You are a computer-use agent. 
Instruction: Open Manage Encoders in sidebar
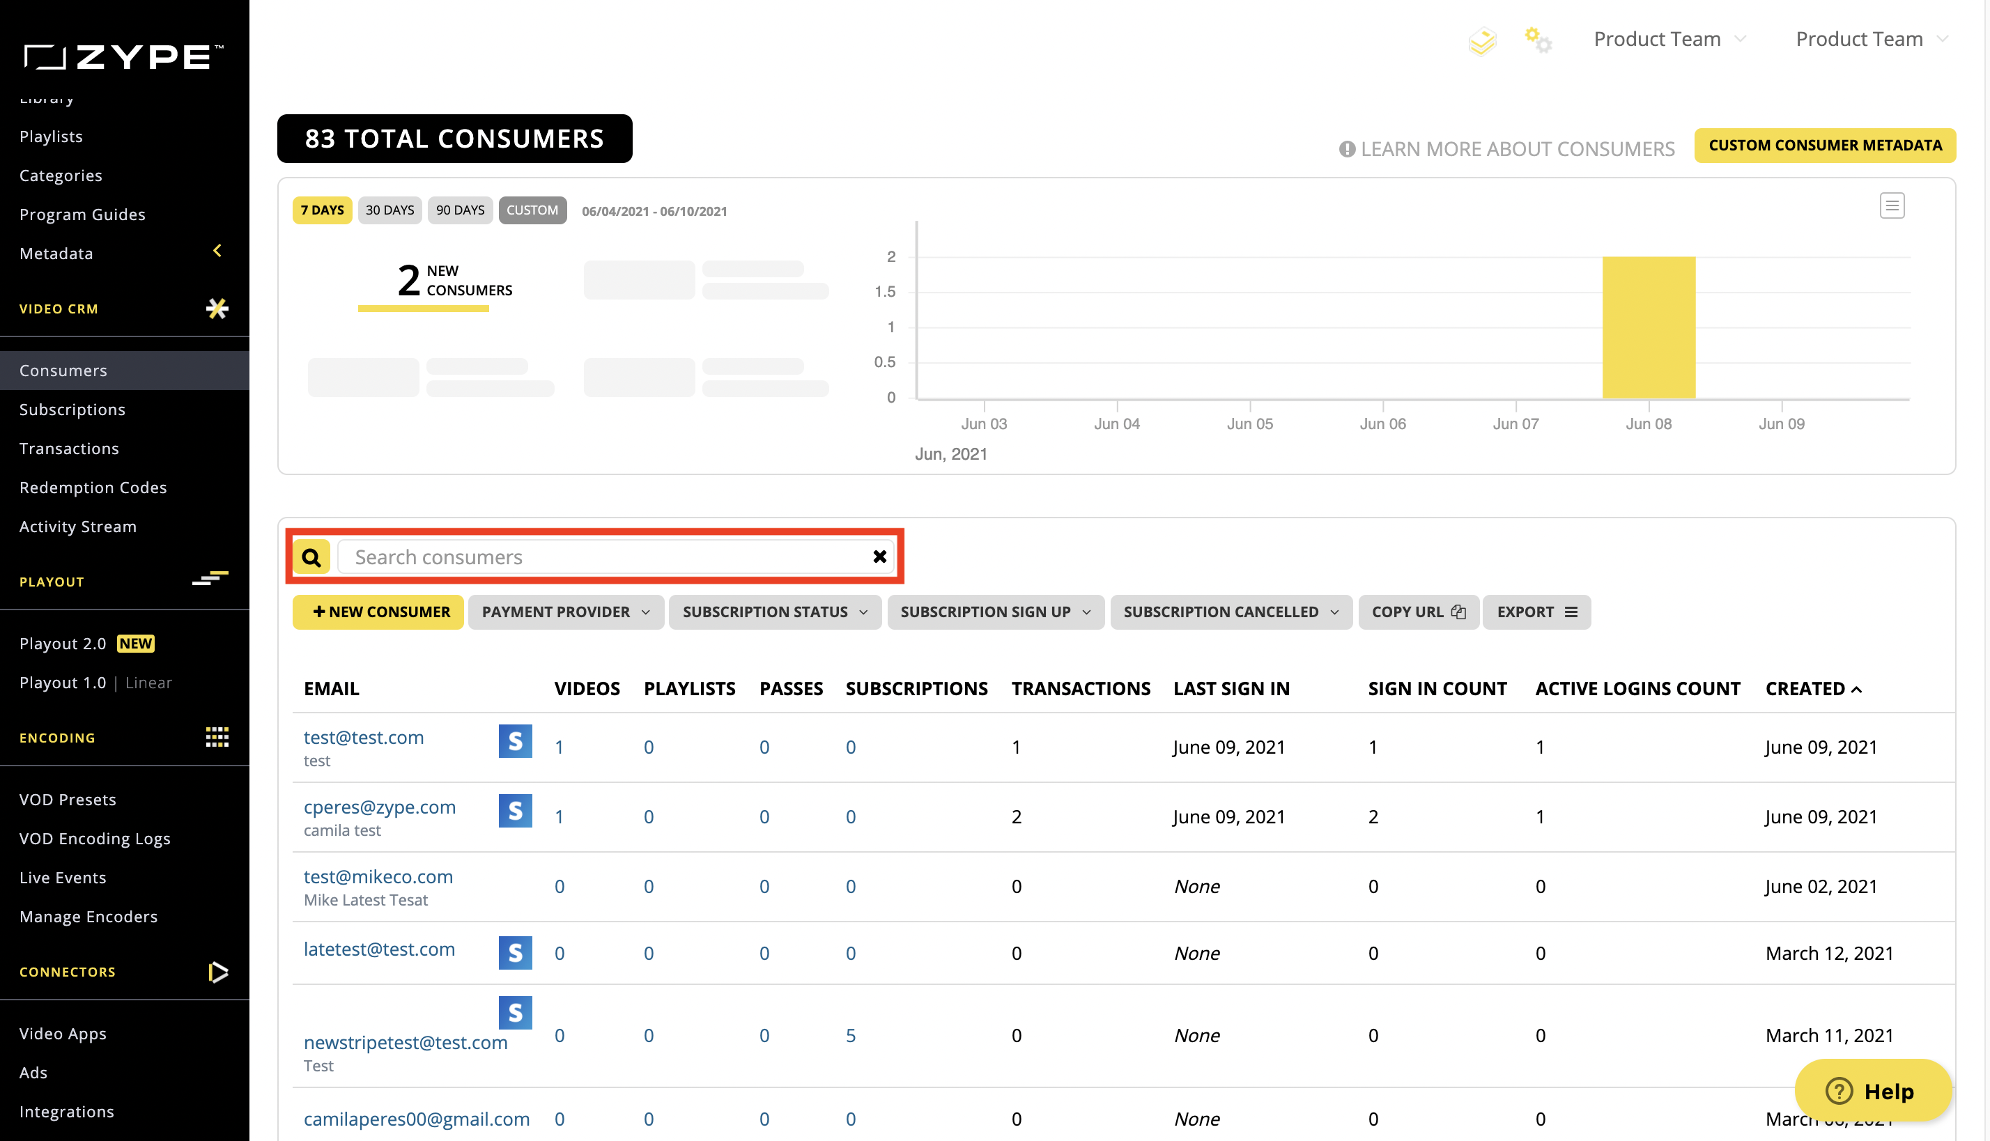[x=88, y=916]
